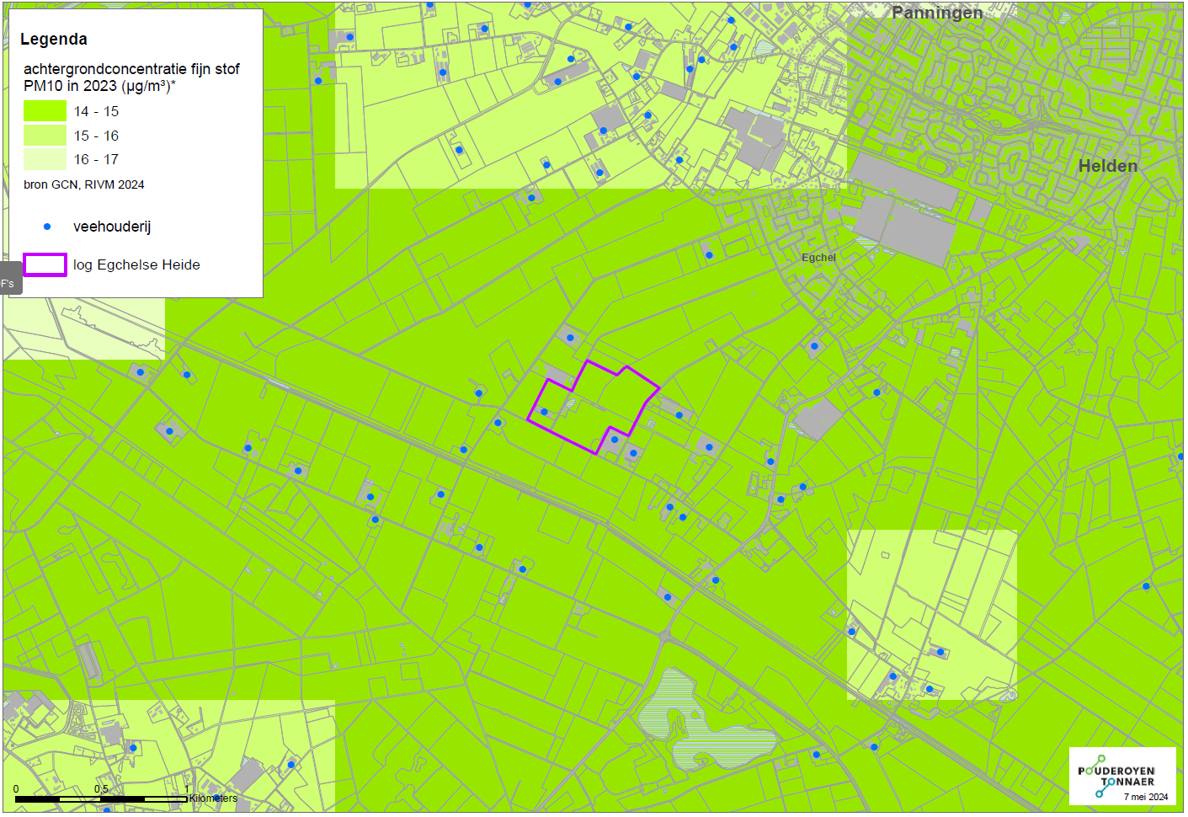Screen dimensions: 1188x817
Task: Click the Legenda heading
Action: pyautogui.click(x=54, y=40)
